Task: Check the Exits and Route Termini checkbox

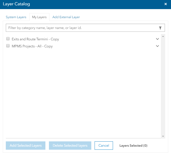Action: (8, 39)
